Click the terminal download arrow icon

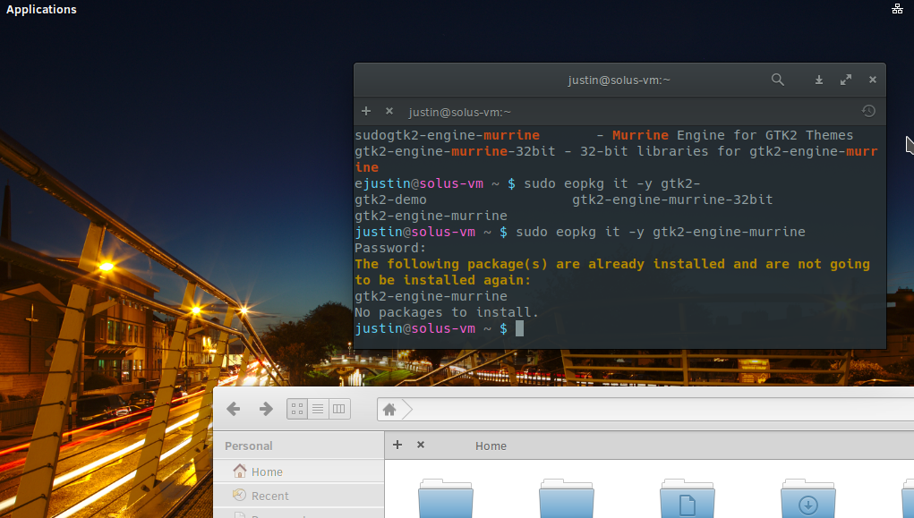click(819, 80)
